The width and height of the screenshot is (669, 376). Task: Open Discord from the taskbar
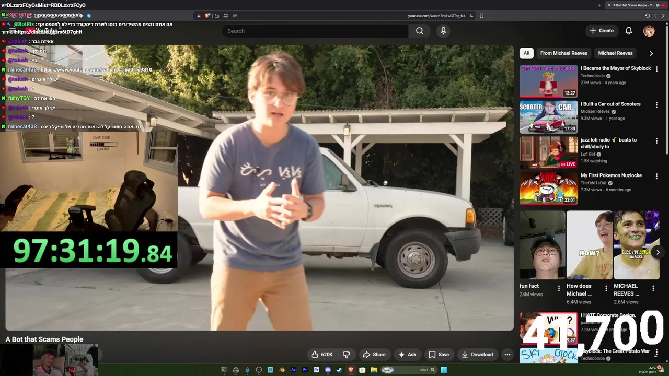(328, 370)
